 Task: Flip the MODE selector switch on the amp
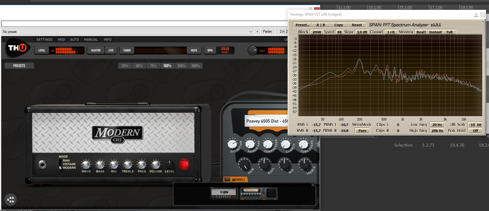(60, 164)
